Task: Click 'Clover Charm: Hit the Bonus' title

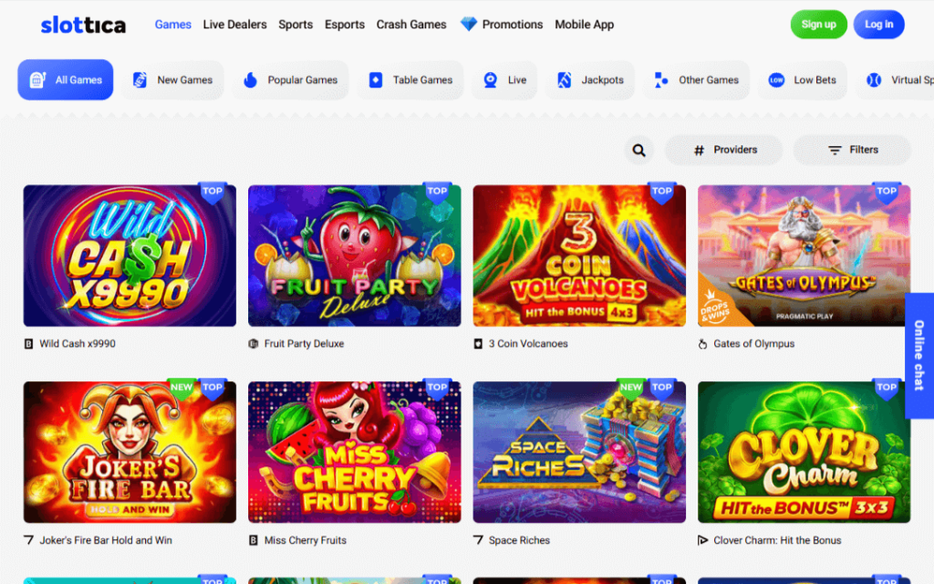Action: pyautogui.click(x=777, y=540)
